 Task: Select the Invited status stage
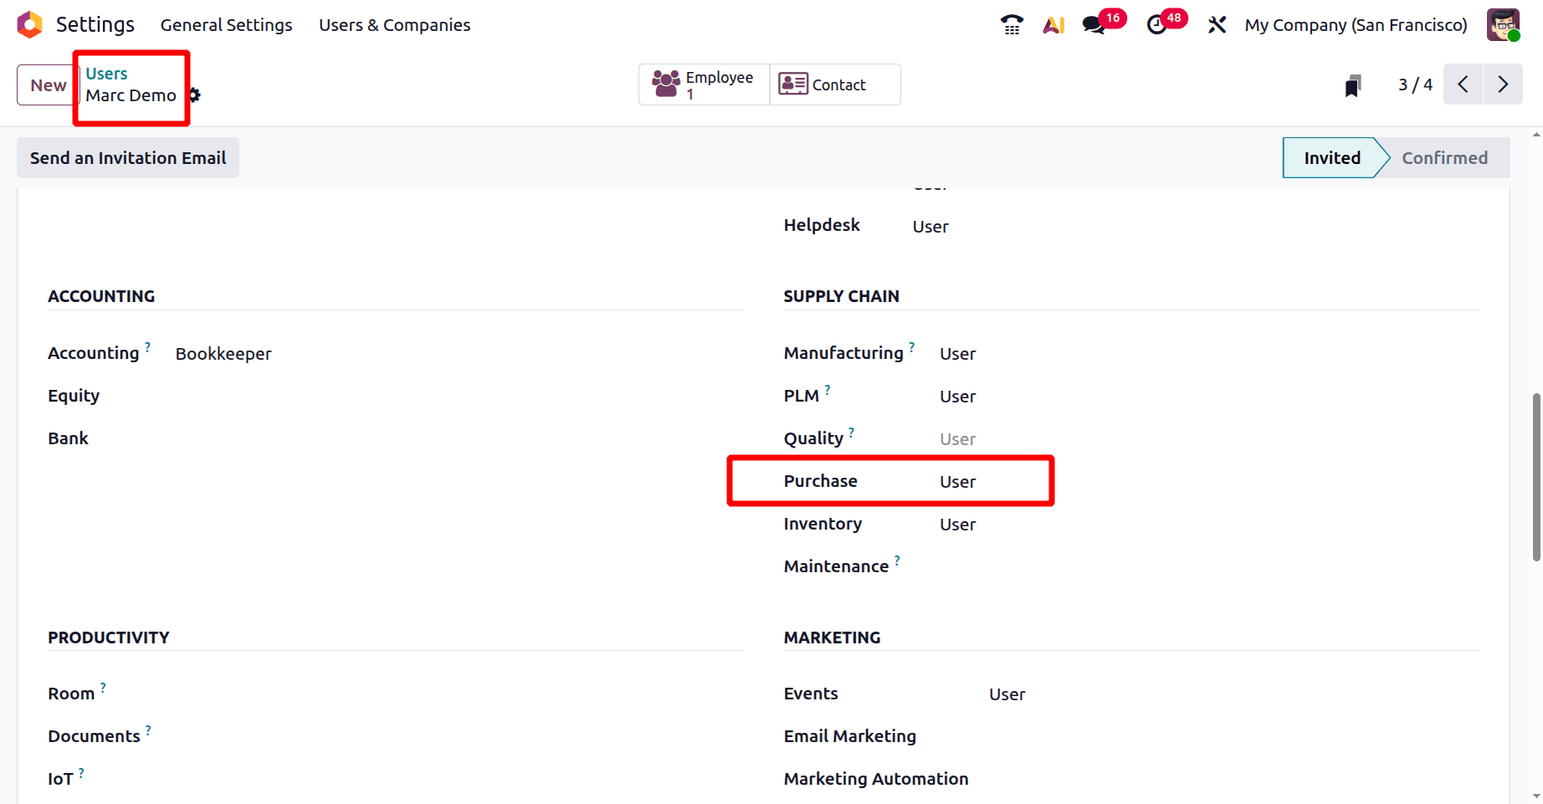pyautogui.click(x=1331, y=157)
